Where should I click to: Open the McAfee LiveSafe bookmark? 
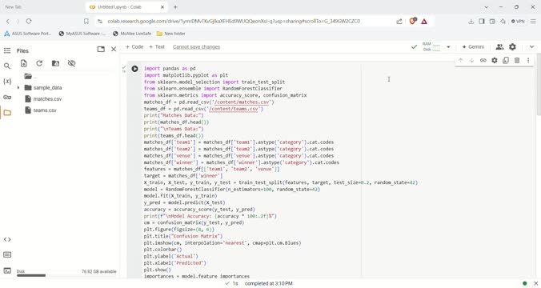pos(132,34)
